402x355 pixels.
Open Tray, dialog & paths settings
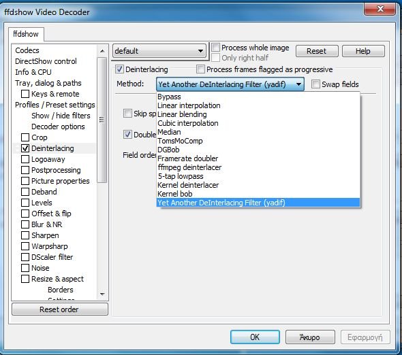tap(48, 83)
